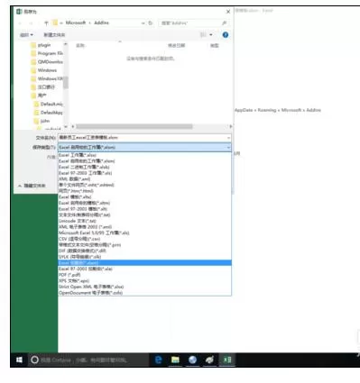Choose macro-enabled template (*.xltm) format
360x383 pixels.
pos(144,203)
